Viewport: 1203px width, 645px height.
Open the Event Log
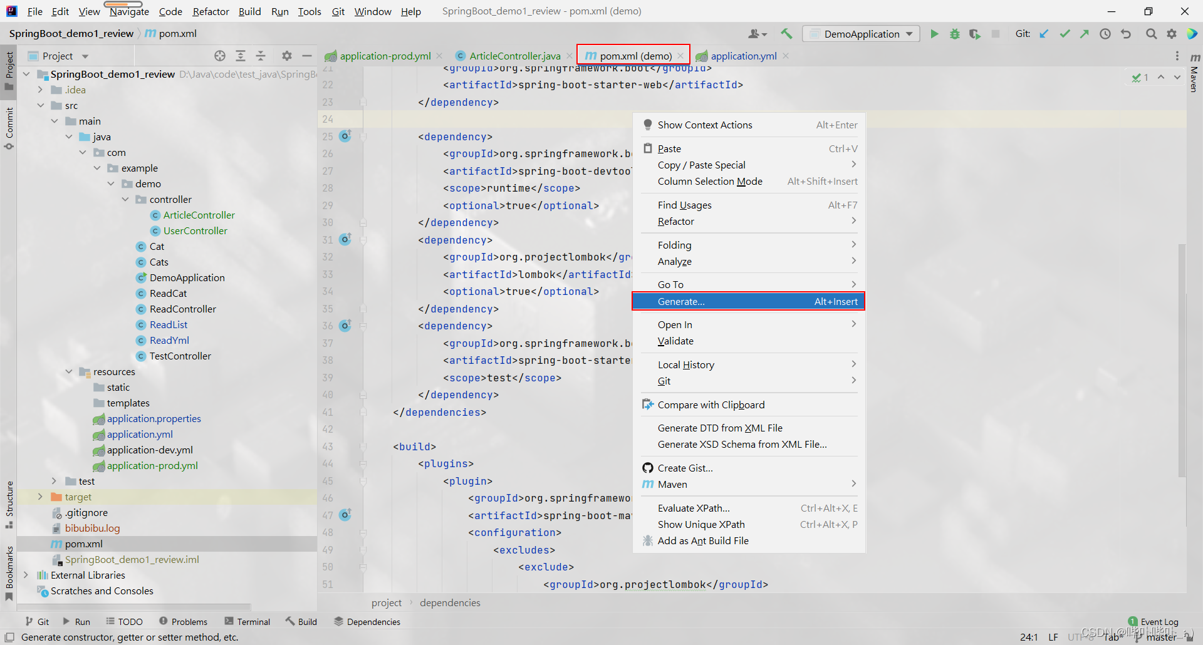1153,621
